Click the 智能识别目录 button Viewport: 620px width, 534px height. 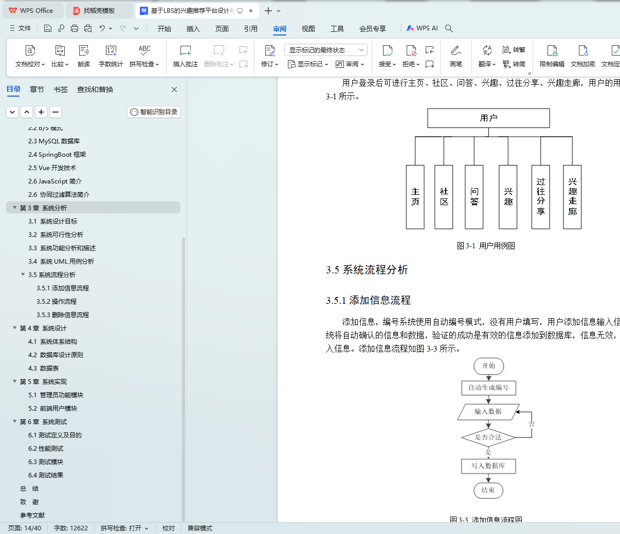[x=154, y=112]
